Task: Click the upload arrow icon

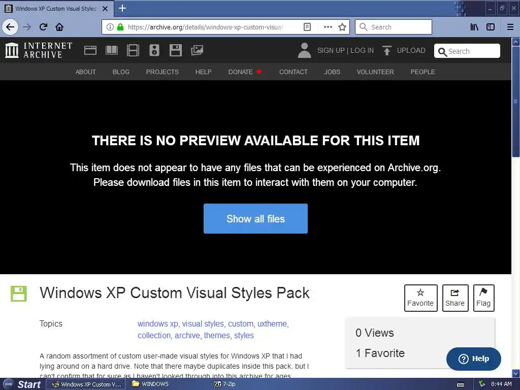Action: 386,50
